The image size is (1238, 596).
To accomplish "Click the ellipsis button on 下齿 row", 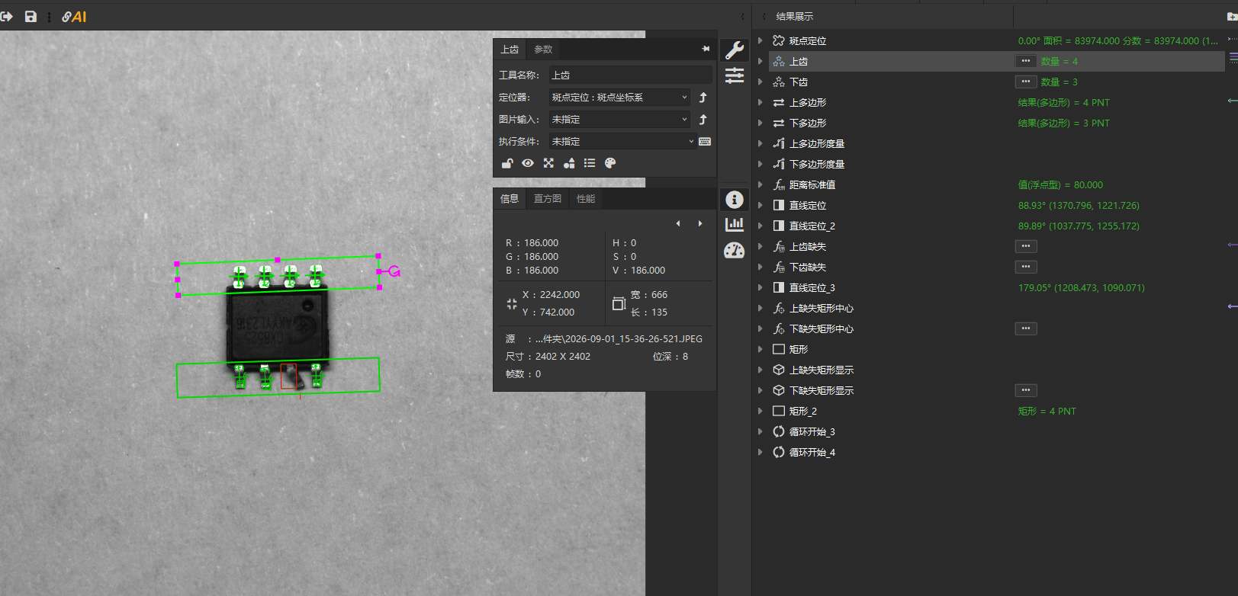I will click(x=1026, y=82).
